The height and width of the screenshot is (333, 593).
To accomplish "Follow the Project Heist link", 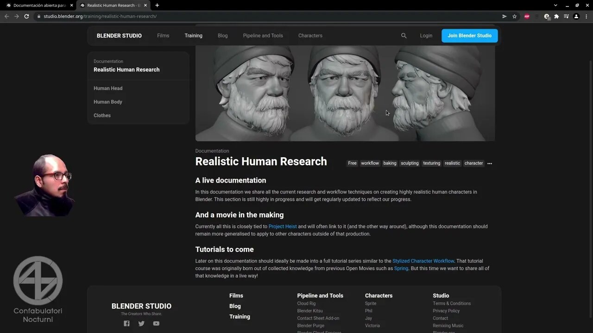I will point(283,227).
